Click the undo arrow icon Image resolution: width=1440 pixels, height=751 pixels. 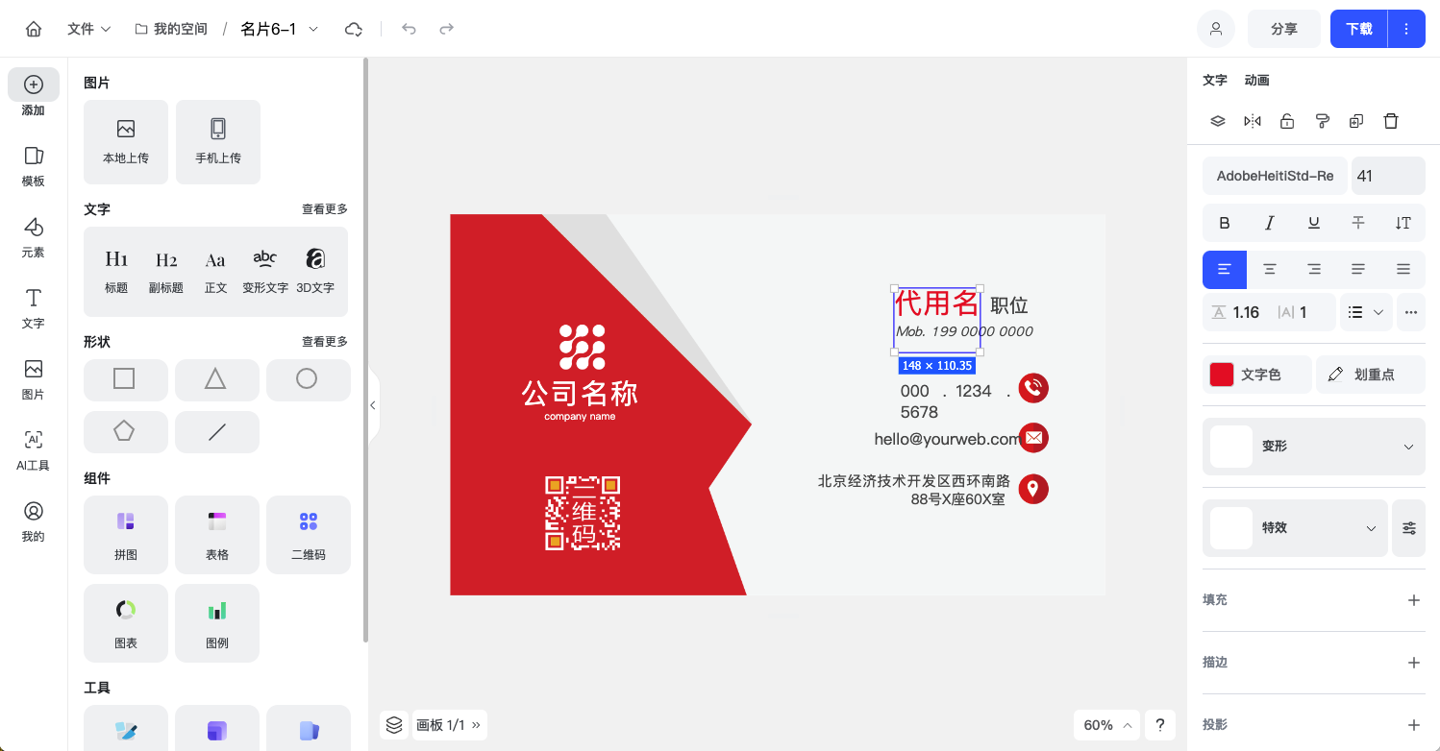(x=409, y=29)
